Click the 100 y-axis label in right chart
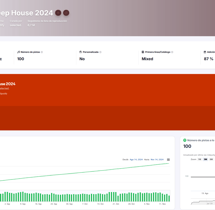The image size is (215, 210). [x=187, y=176]
